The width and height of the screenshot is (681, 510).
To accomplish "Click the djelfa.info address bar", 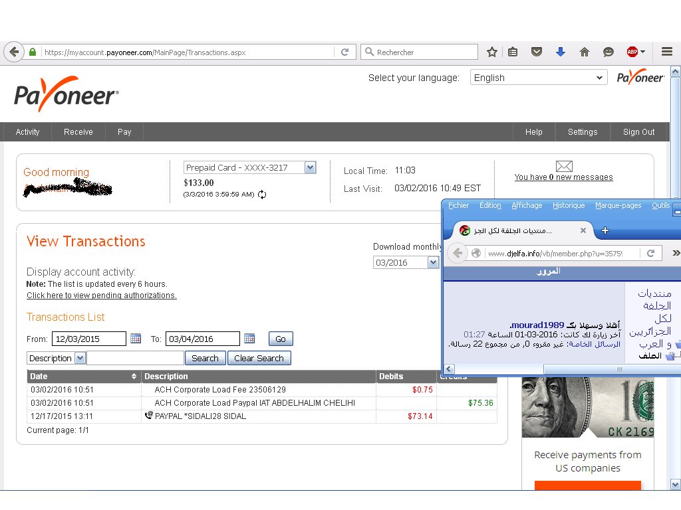I will click(x=563, y=253).
